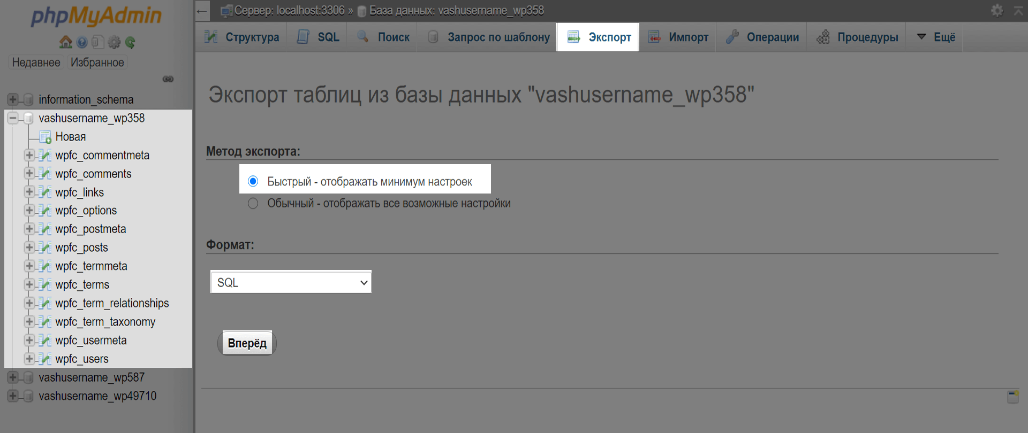Click the wpfc_commentmeta table icon
The image size is (1028, 433).
click(46, 156)
